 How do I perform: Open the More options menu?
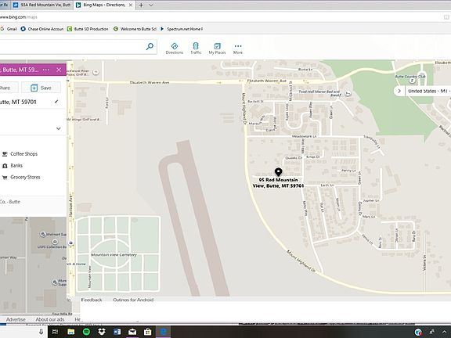pyautogui.click(x=238, y=49)
